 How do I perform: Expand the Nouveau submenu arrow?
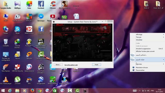click(x=163, y=64)
